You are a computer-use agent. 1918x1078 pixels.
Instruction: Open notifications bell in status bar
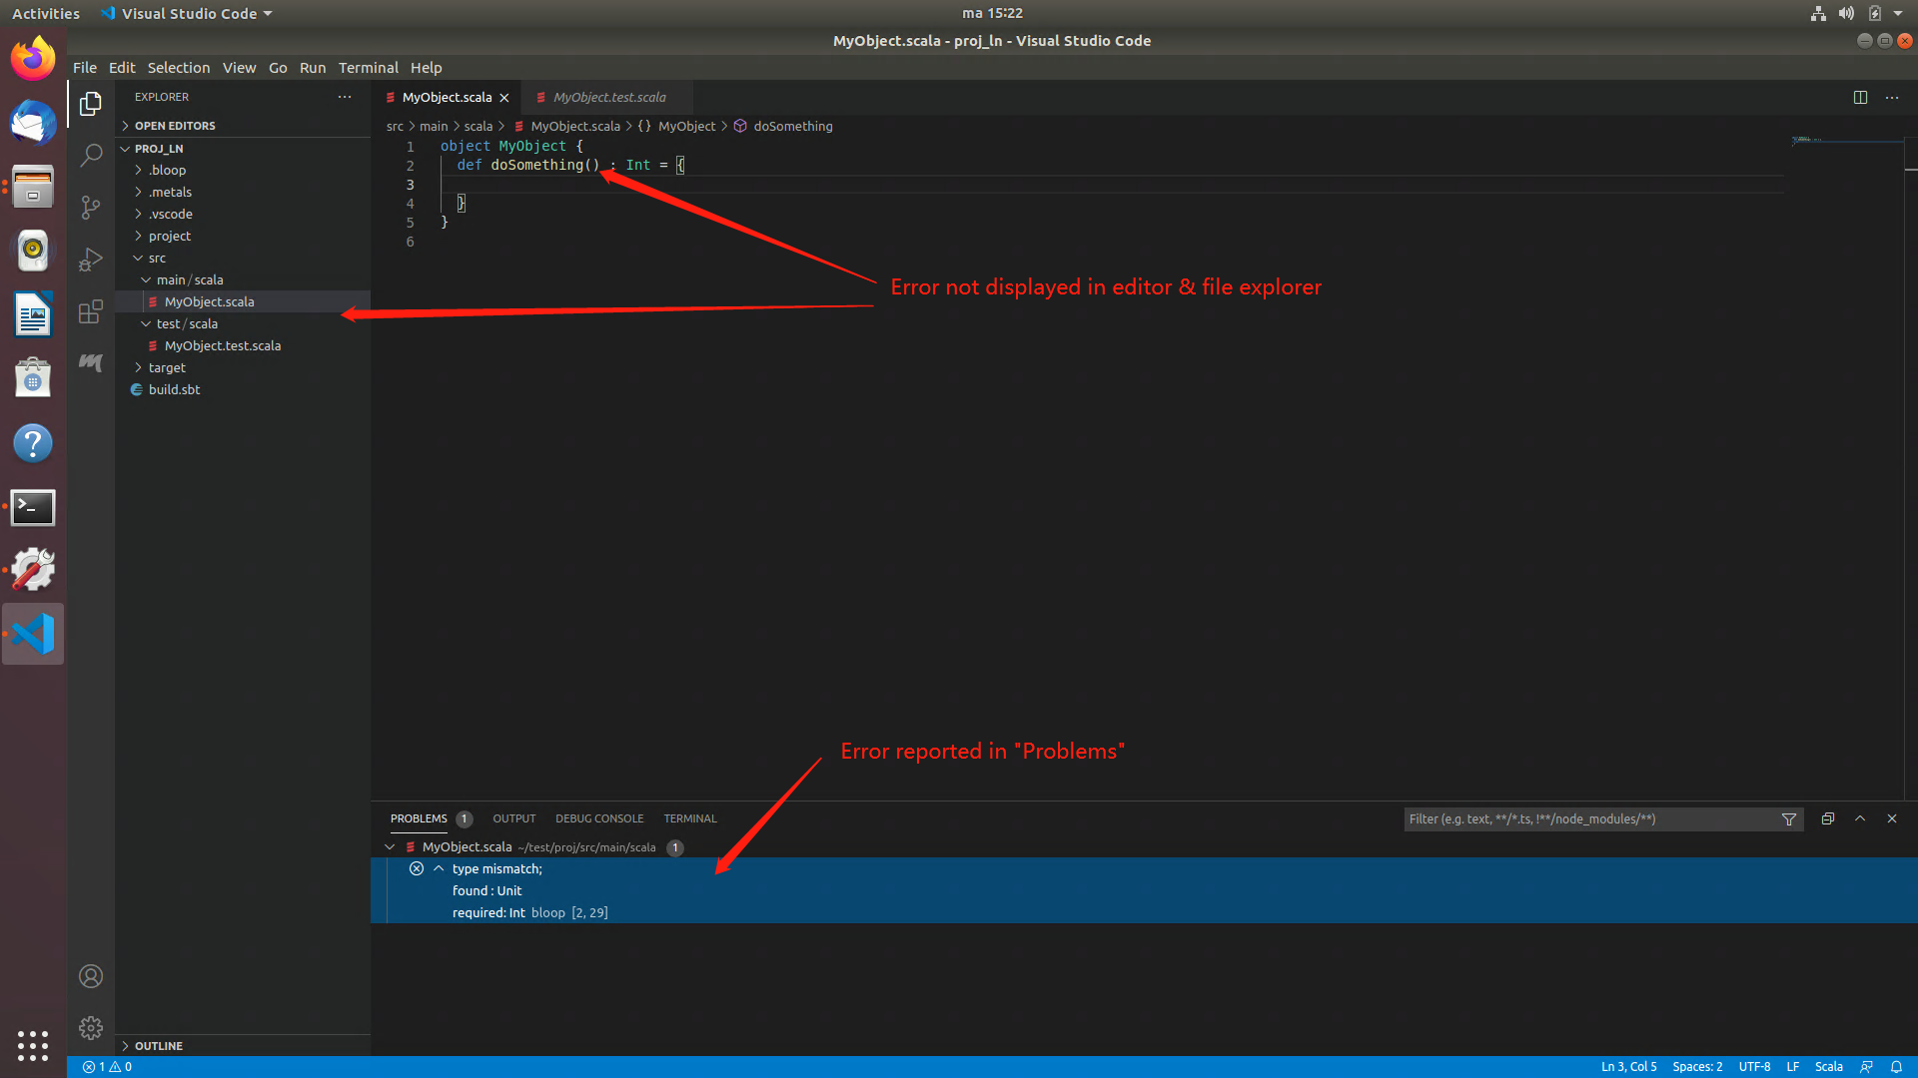point(1896,1067)
